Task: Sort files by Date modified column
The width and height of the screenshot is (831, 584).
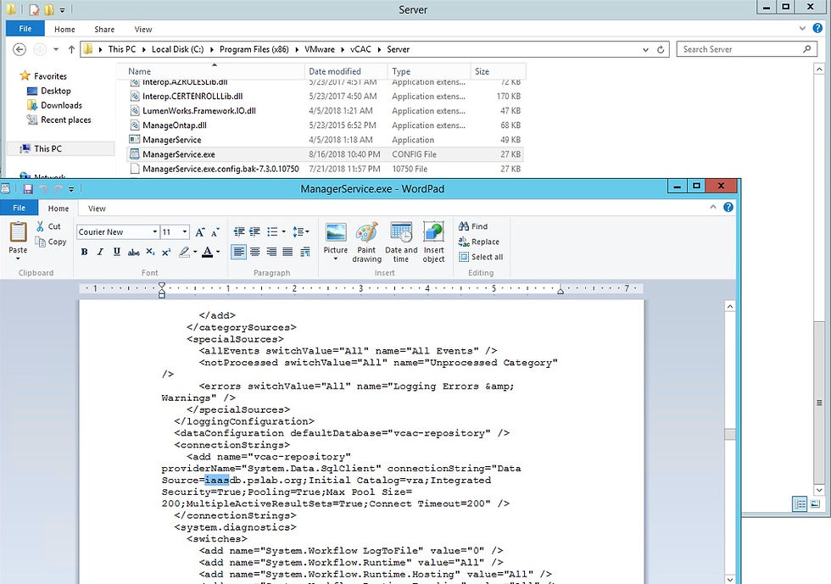Action: 346,71
